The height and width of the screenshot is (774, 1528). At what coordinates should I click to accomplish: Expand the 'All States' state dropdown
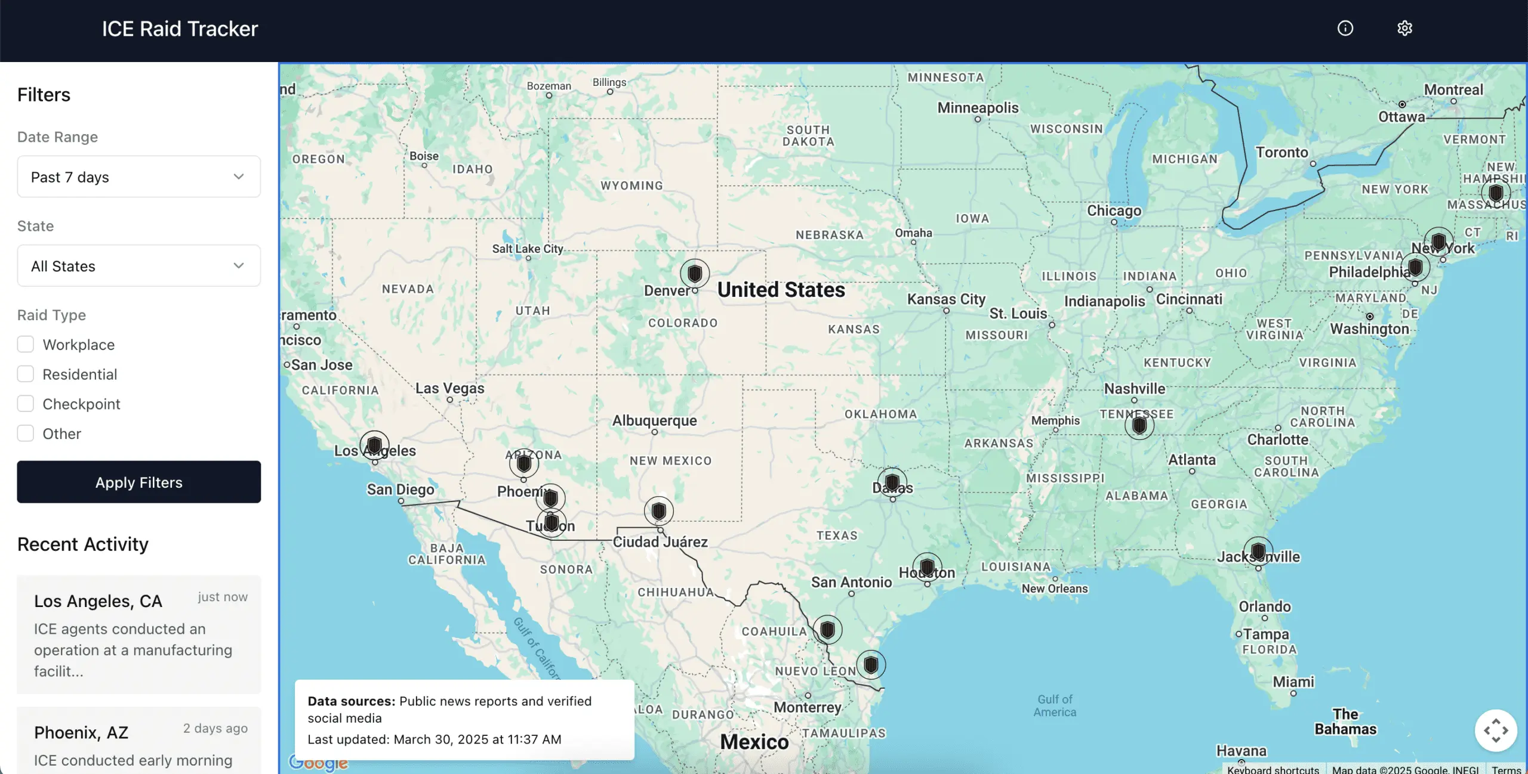[x=139, y=266]
